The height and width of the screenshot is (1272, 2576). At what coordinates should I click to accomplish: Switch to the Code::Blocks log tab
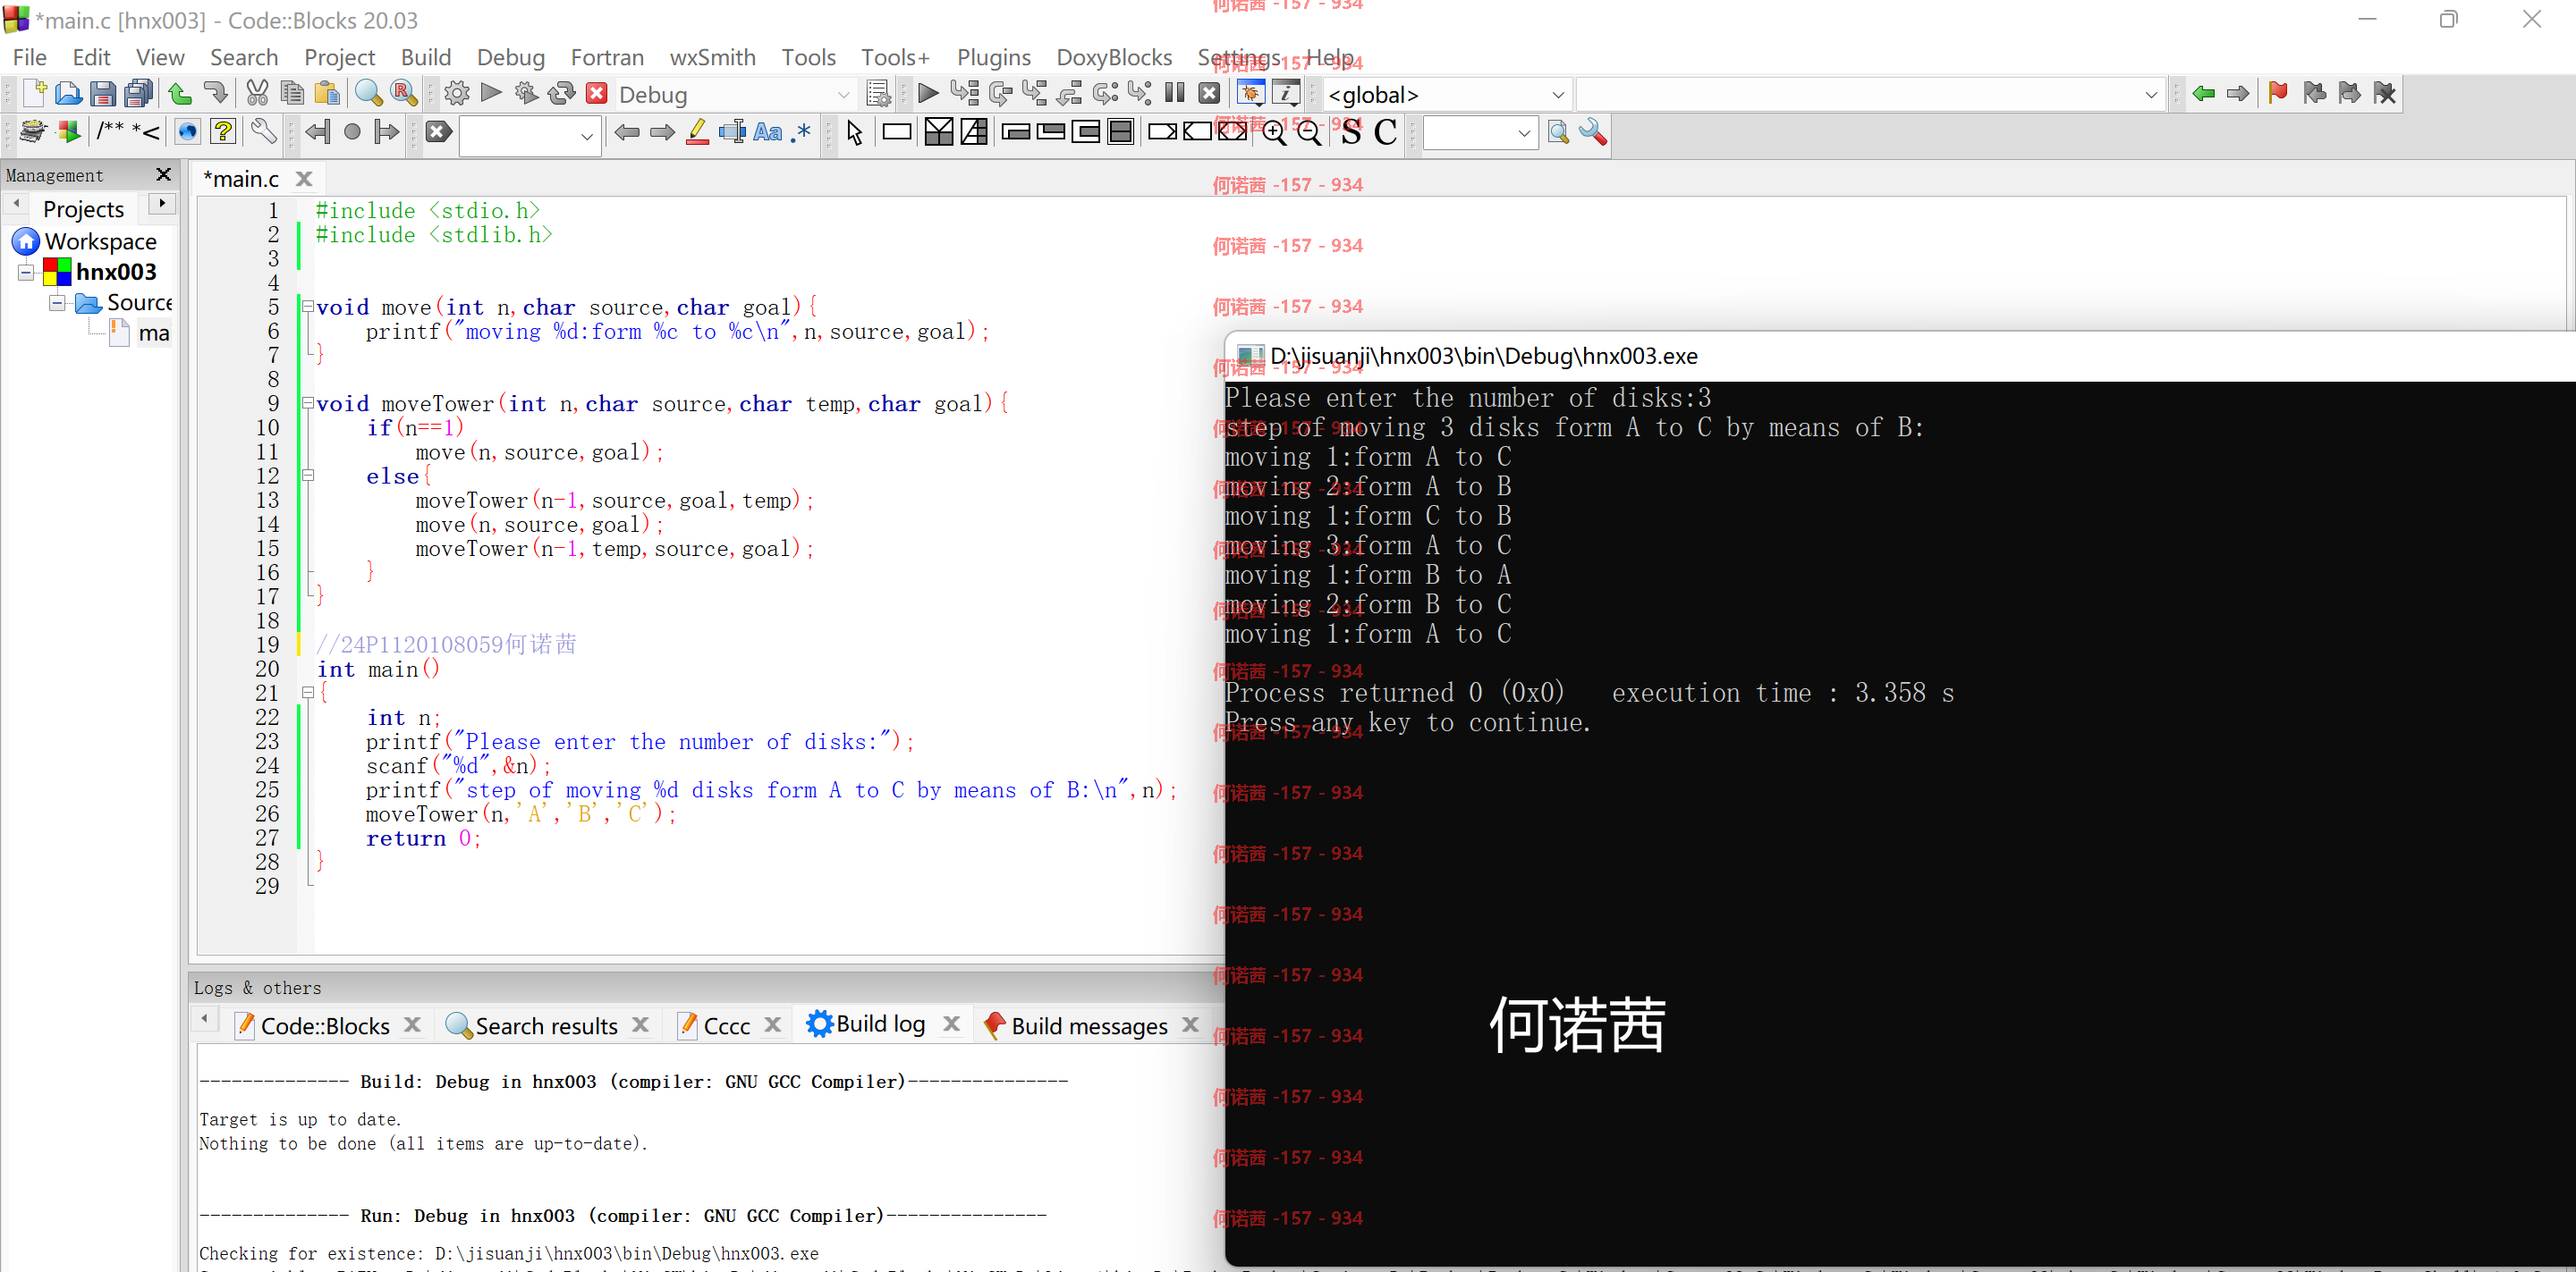click(x=324, y=1025)
